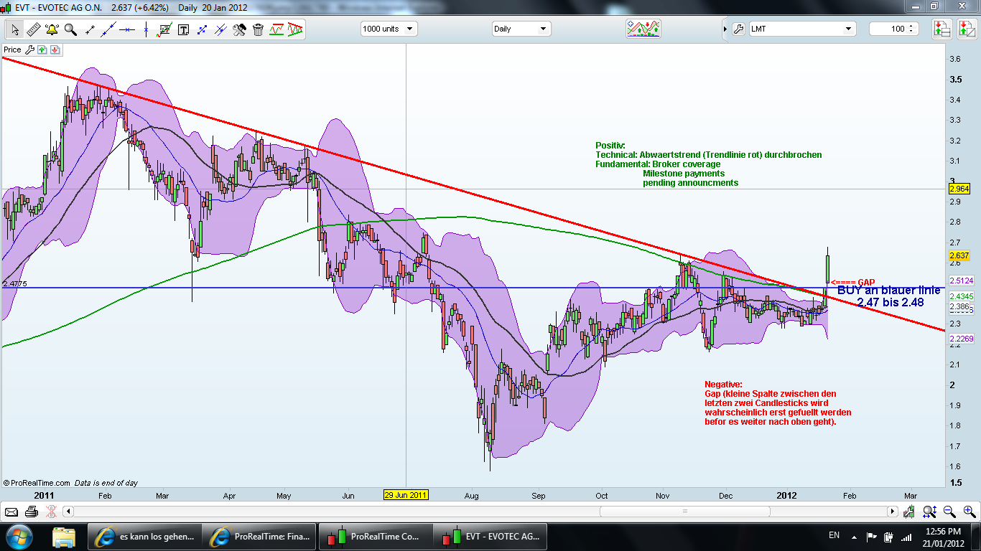
Task: Click the scrollbar right arrow
Action: [893, 512]
